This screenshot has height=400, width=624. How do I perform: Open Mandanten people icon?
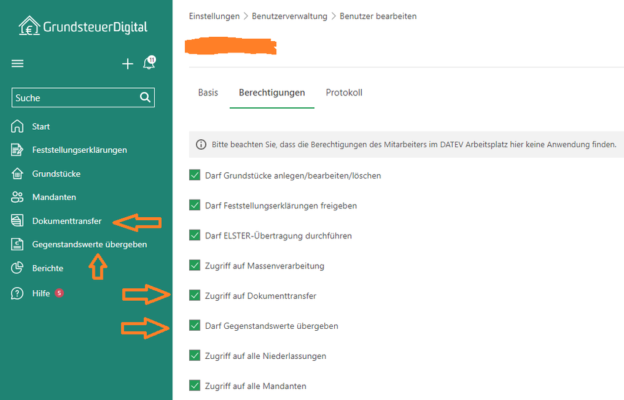click(x=17, y=197)
